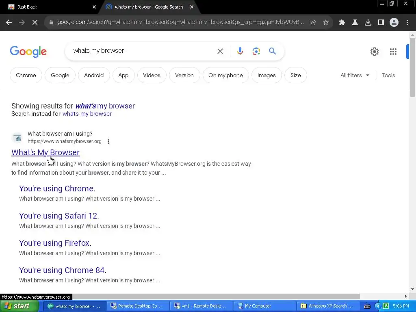Stop page loading with the X button
The image size is (416, 312).
[35, 23]
